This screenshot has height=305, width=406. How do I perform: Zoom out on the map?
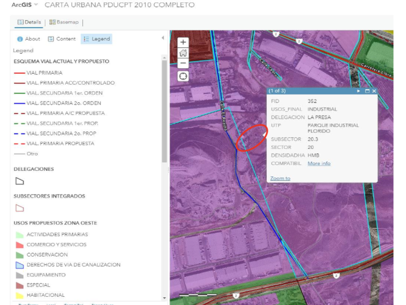click(183, 63)
